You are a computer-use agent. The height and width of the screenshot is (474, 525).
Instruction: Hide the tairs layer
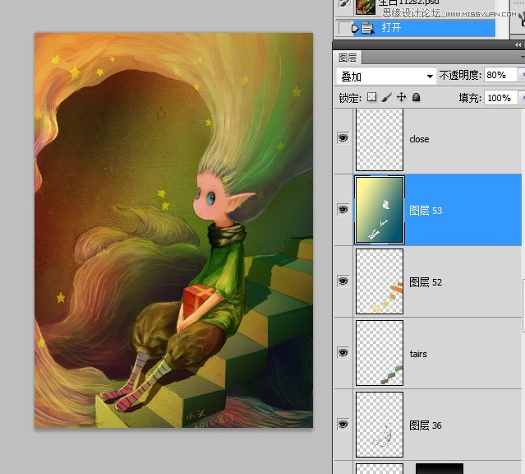(343, 353)
